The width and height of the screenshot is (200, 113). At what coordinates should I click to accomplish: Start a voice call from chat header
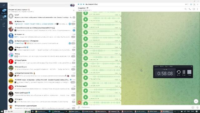pyautogui.click(x=190, y=9)
